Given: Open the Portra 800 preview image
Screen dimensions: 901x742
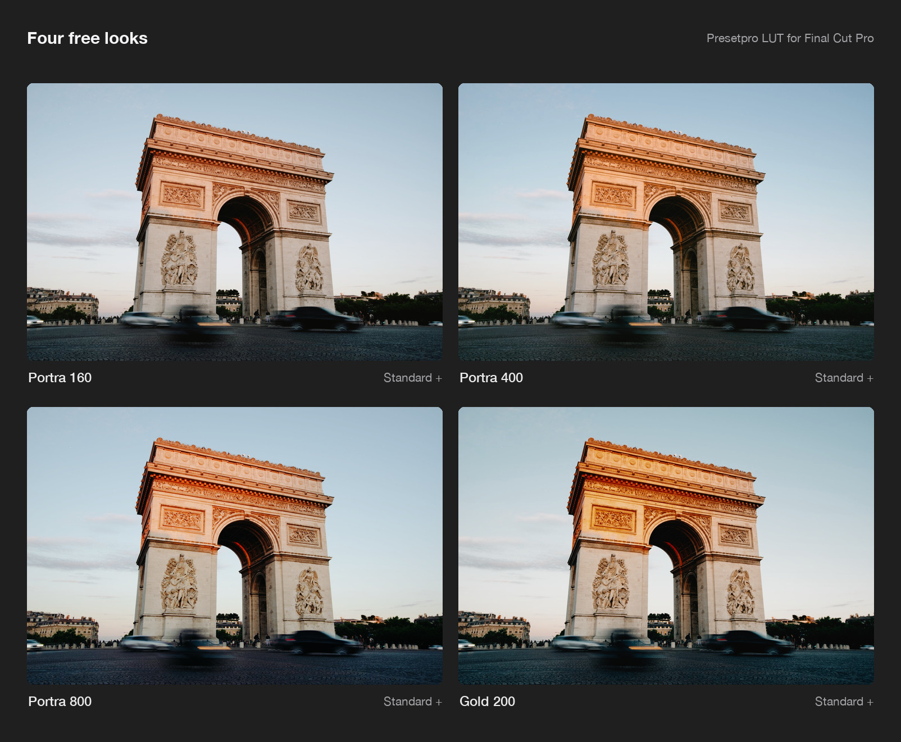Looking at the screenshot, I should tap(235, 546).
